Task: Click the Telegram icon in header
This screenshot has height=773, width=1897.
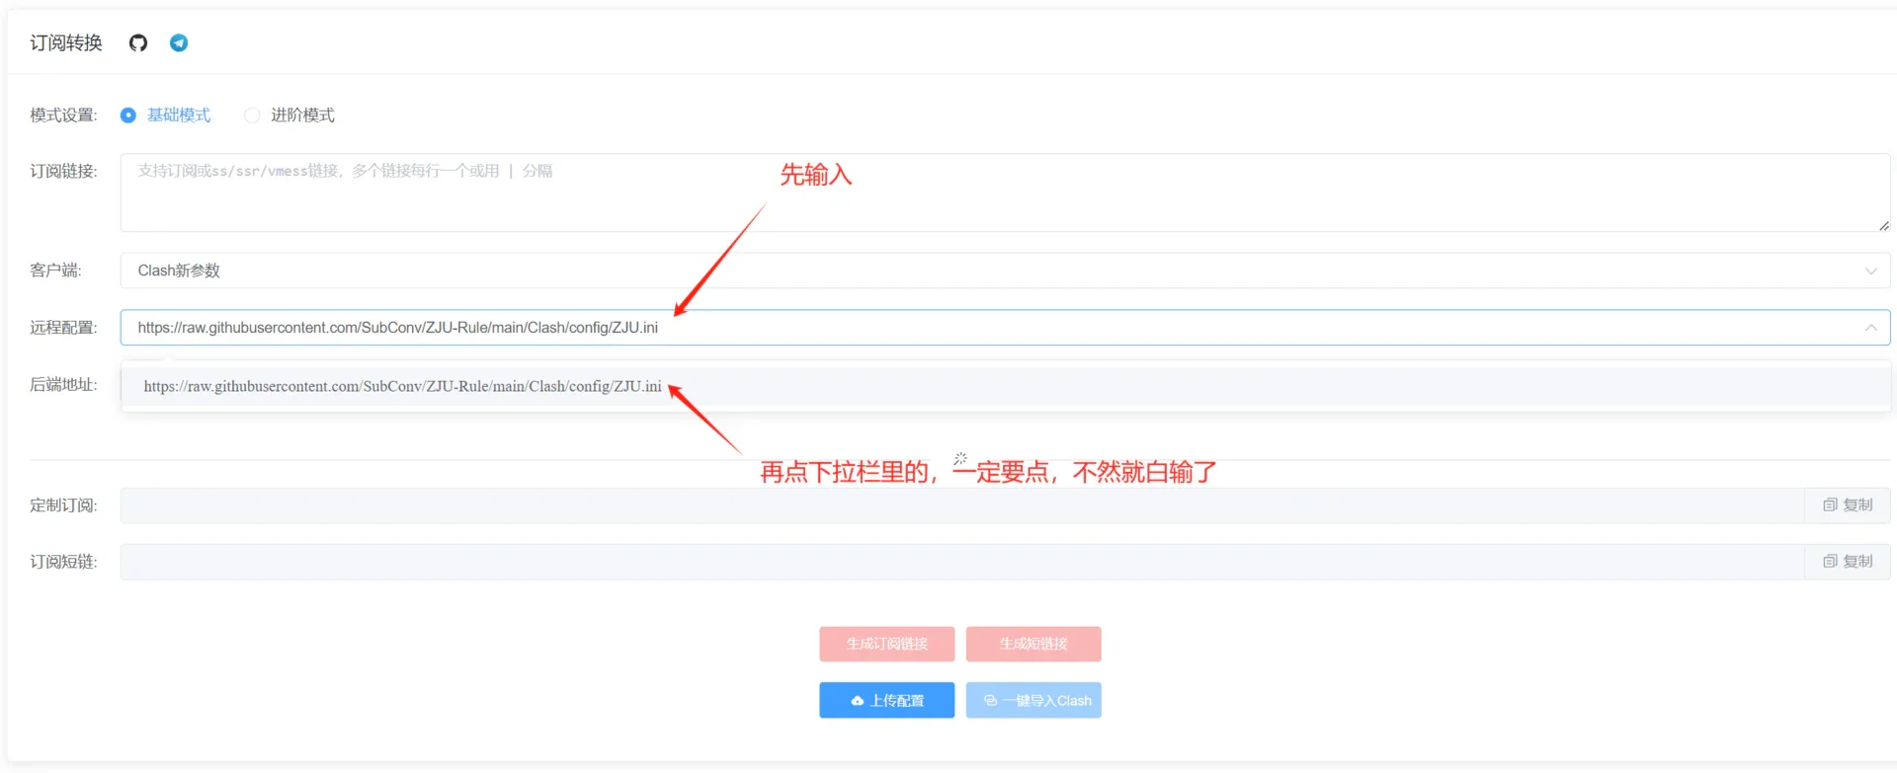Action: click(x=179, y=42)
